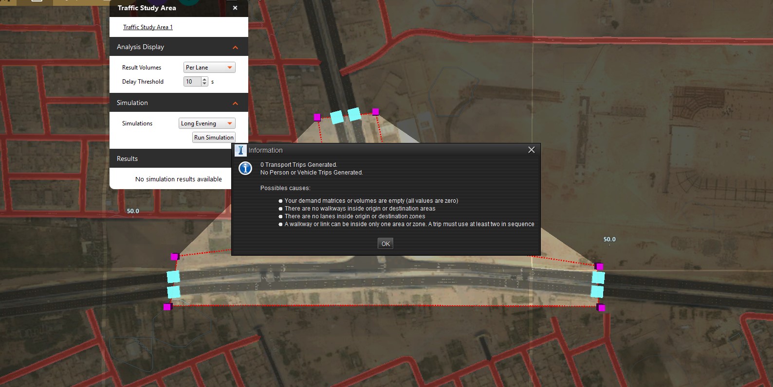This screenshot has height=387, width=773.
Task: Click the 'walkway or link can be inside' bullet
Action: (409, 224)
